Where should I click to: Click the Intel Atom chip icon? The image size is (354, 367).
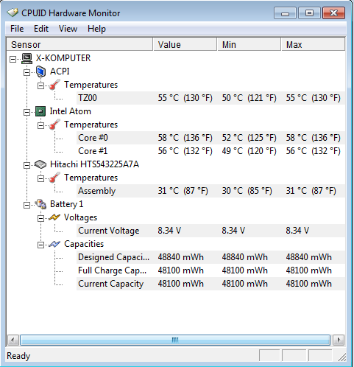(x=40, y=111)
